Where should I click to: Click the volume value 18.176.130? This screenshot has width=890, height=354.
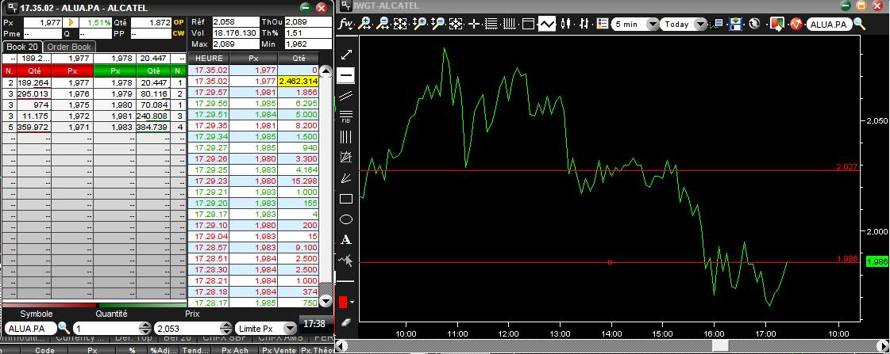(x=235, y=33)
